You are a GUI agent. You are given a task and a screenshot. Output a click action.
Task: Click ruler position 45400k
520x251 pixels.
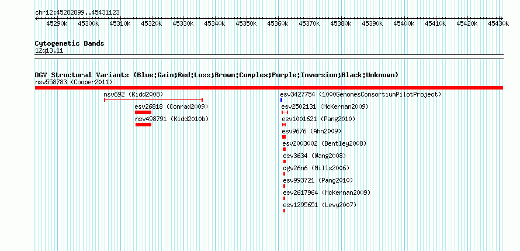(x=404, y=23)
